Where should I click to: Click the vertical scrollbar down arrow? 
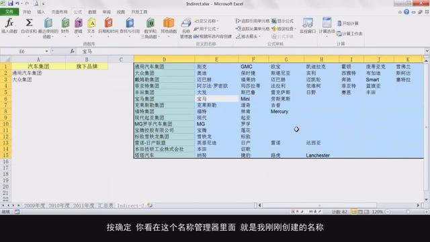[426, 200]
